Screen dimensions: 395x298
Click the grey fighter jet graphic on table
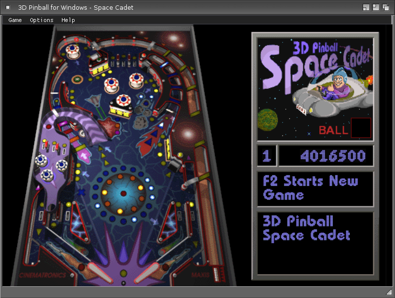tap(94, 100)
